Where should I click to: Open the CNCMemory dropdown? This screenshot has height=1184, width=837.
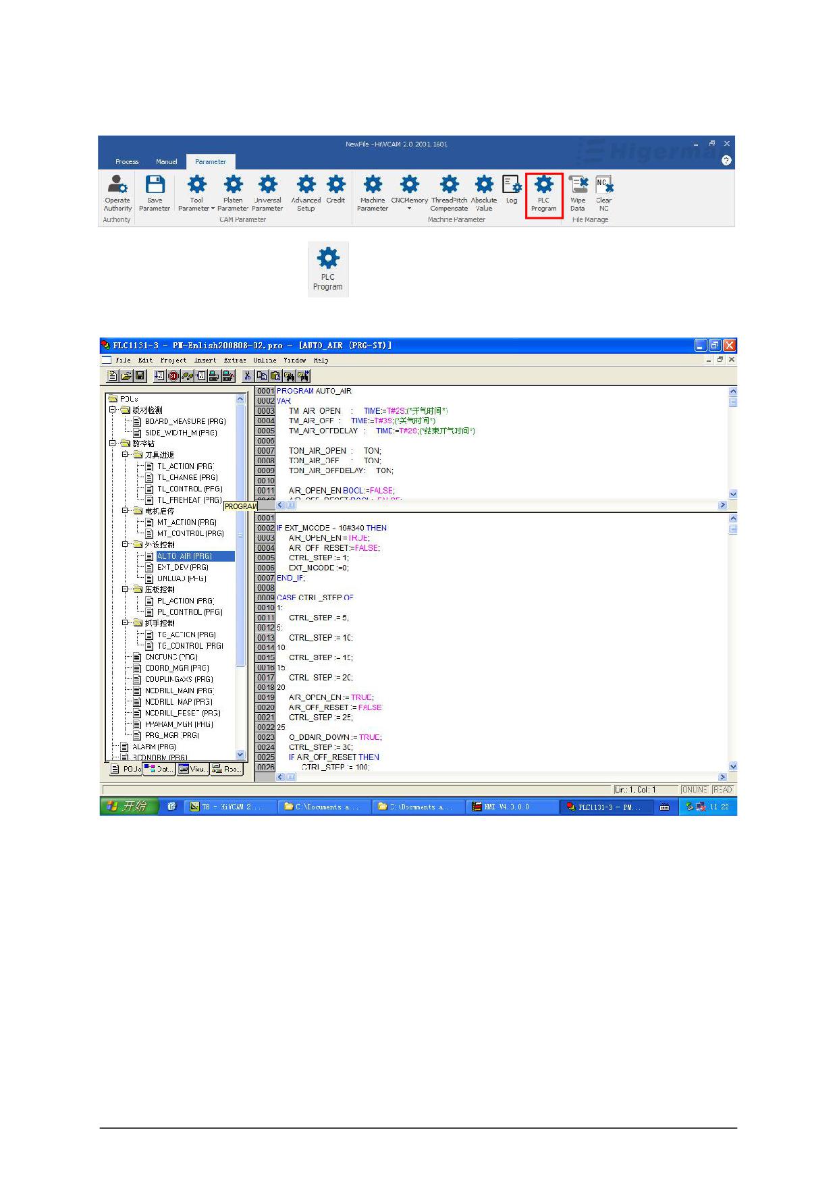(409, 194)
